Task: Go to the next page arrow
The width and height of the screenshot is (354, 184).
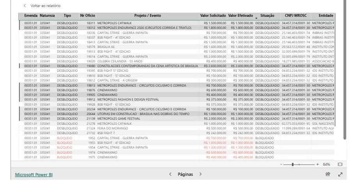Action: click(200, 174)
